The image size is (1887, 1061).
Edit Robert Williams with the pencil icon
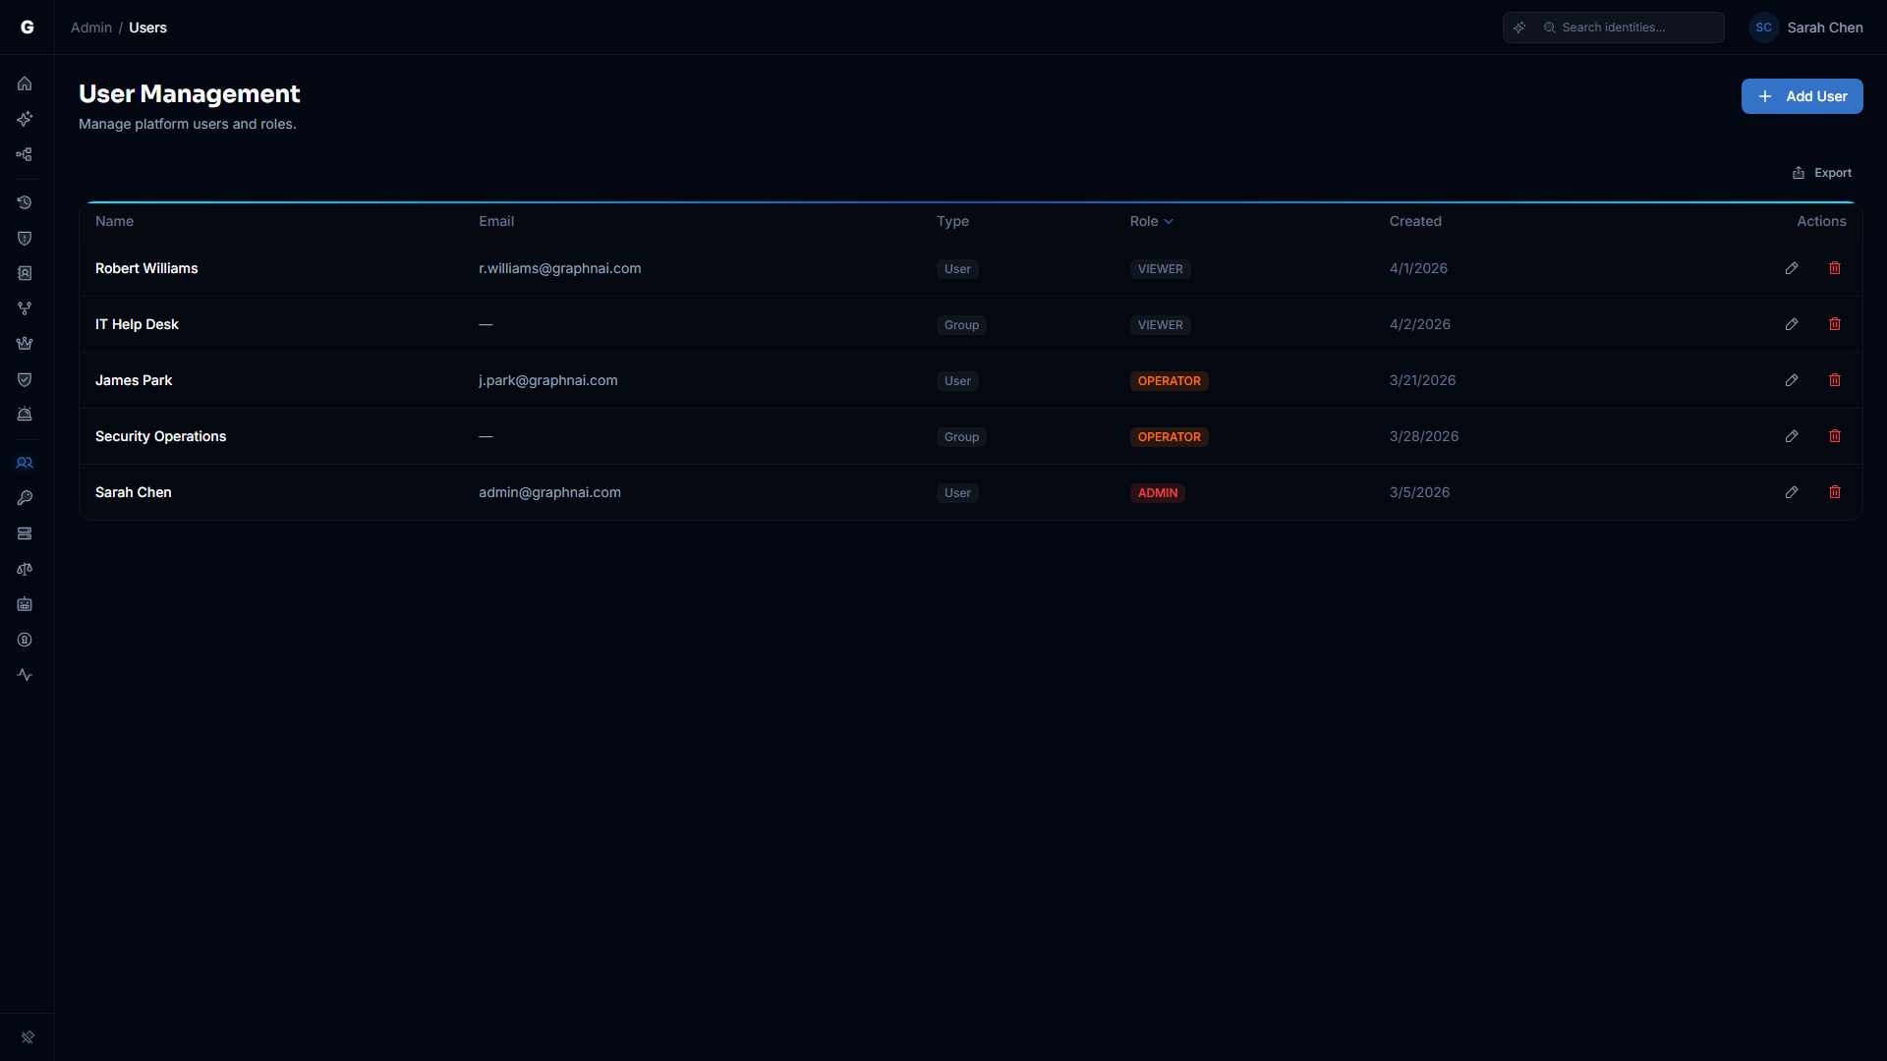(1791, 268)
